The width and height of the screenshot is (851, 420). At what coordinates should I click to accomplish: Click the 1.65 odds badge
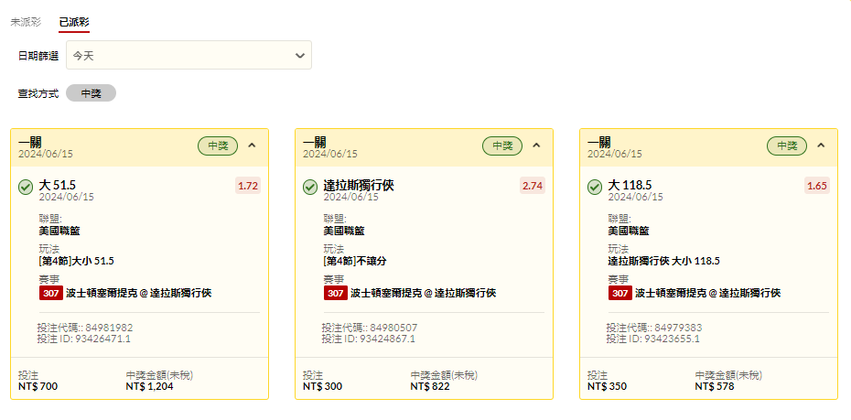tap(817, 186)
